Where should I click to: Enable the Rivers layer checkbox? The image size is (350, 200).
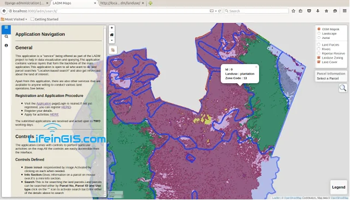coord(319,49)
